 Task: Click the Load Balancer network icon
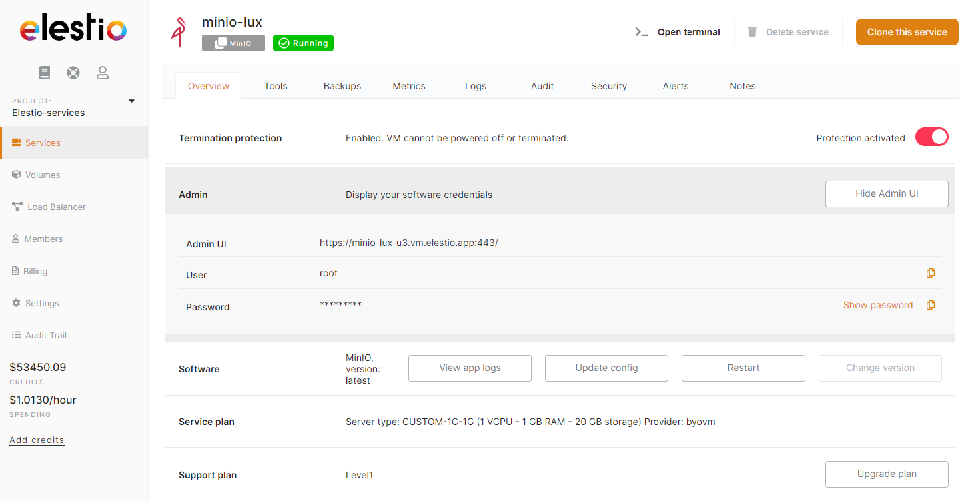[17, 207]
